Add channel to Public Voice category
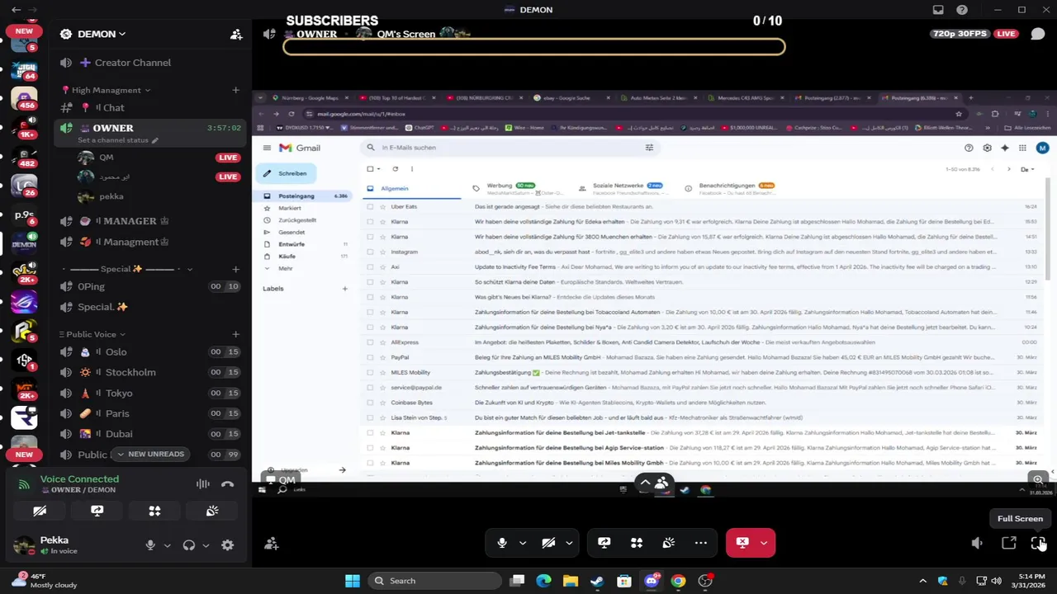Image resolution: width=1057 pixels, height=594 pixels. pos(235,334)
